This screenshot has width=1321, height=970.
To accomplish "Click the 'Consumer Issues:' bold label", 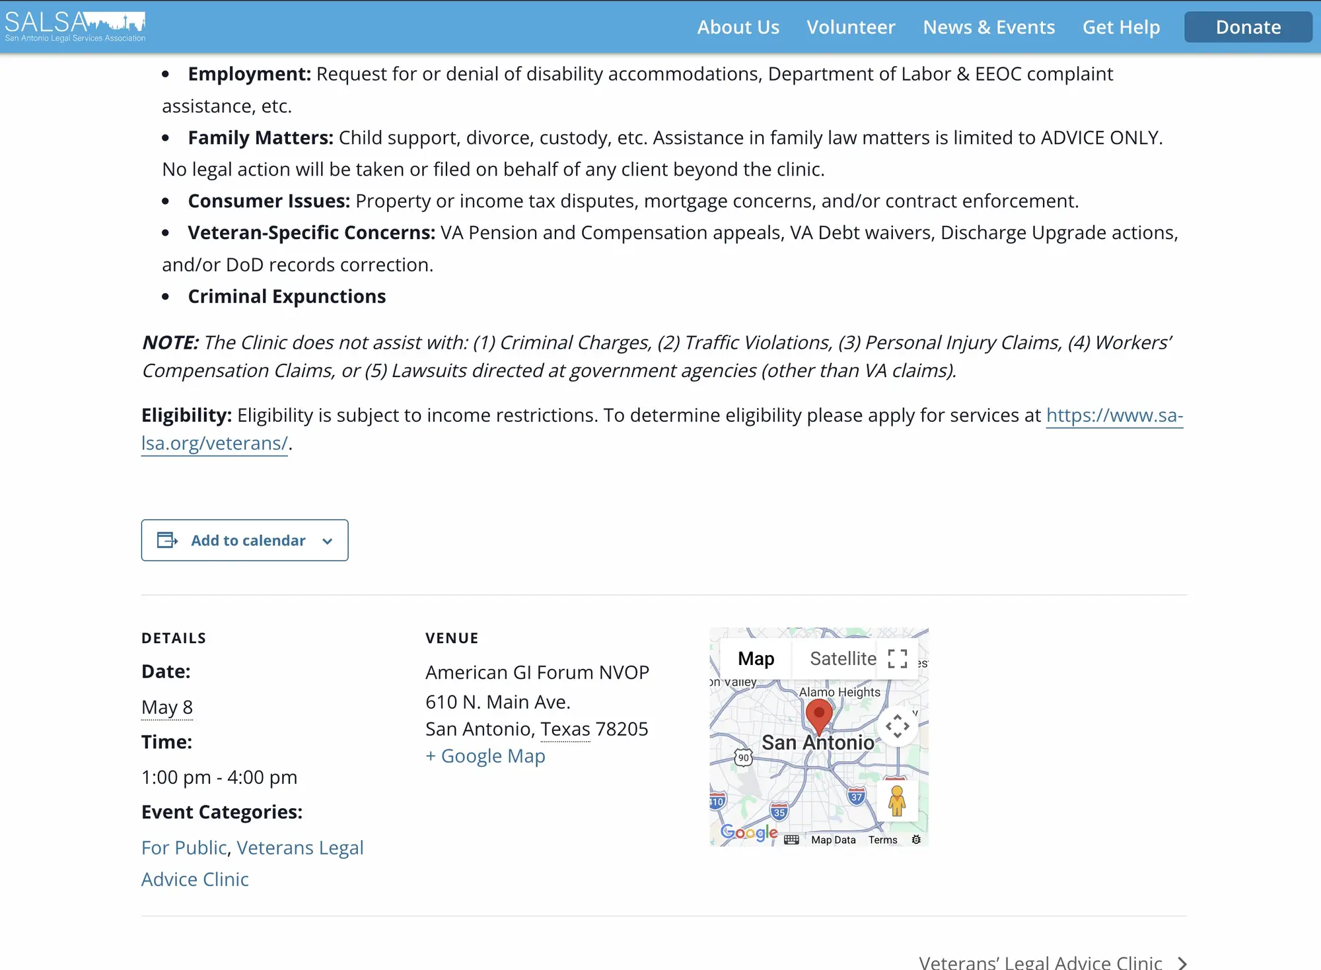I will [269, 201].
